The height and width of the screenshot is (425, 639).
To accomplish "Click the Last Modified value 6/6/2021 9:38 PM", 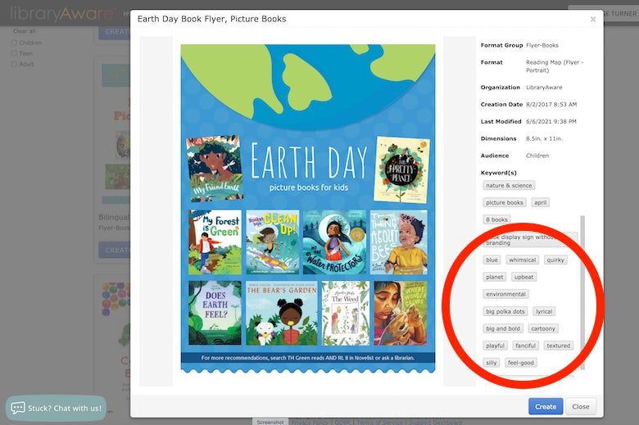I will point(551,121).
